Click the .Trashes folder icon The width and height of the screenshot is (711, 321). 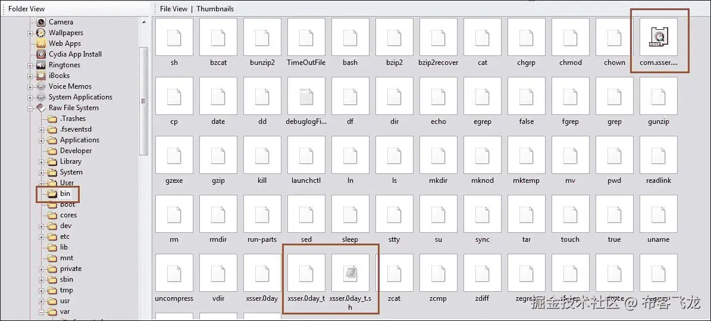(x=52, y=119)
